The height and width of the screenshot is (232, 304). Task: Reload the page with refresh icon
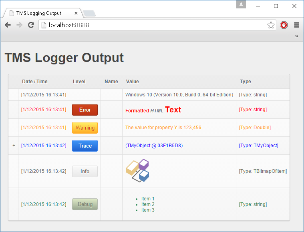(31, 25)
